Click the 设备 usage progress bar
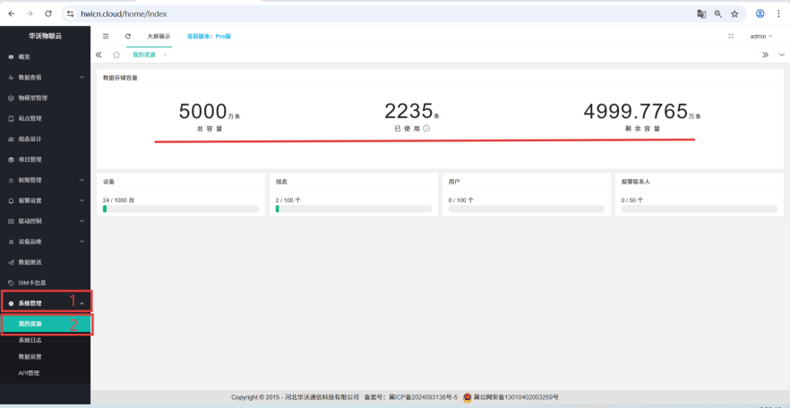The height and width of the screenshot is (408, 790). [181, 208]
